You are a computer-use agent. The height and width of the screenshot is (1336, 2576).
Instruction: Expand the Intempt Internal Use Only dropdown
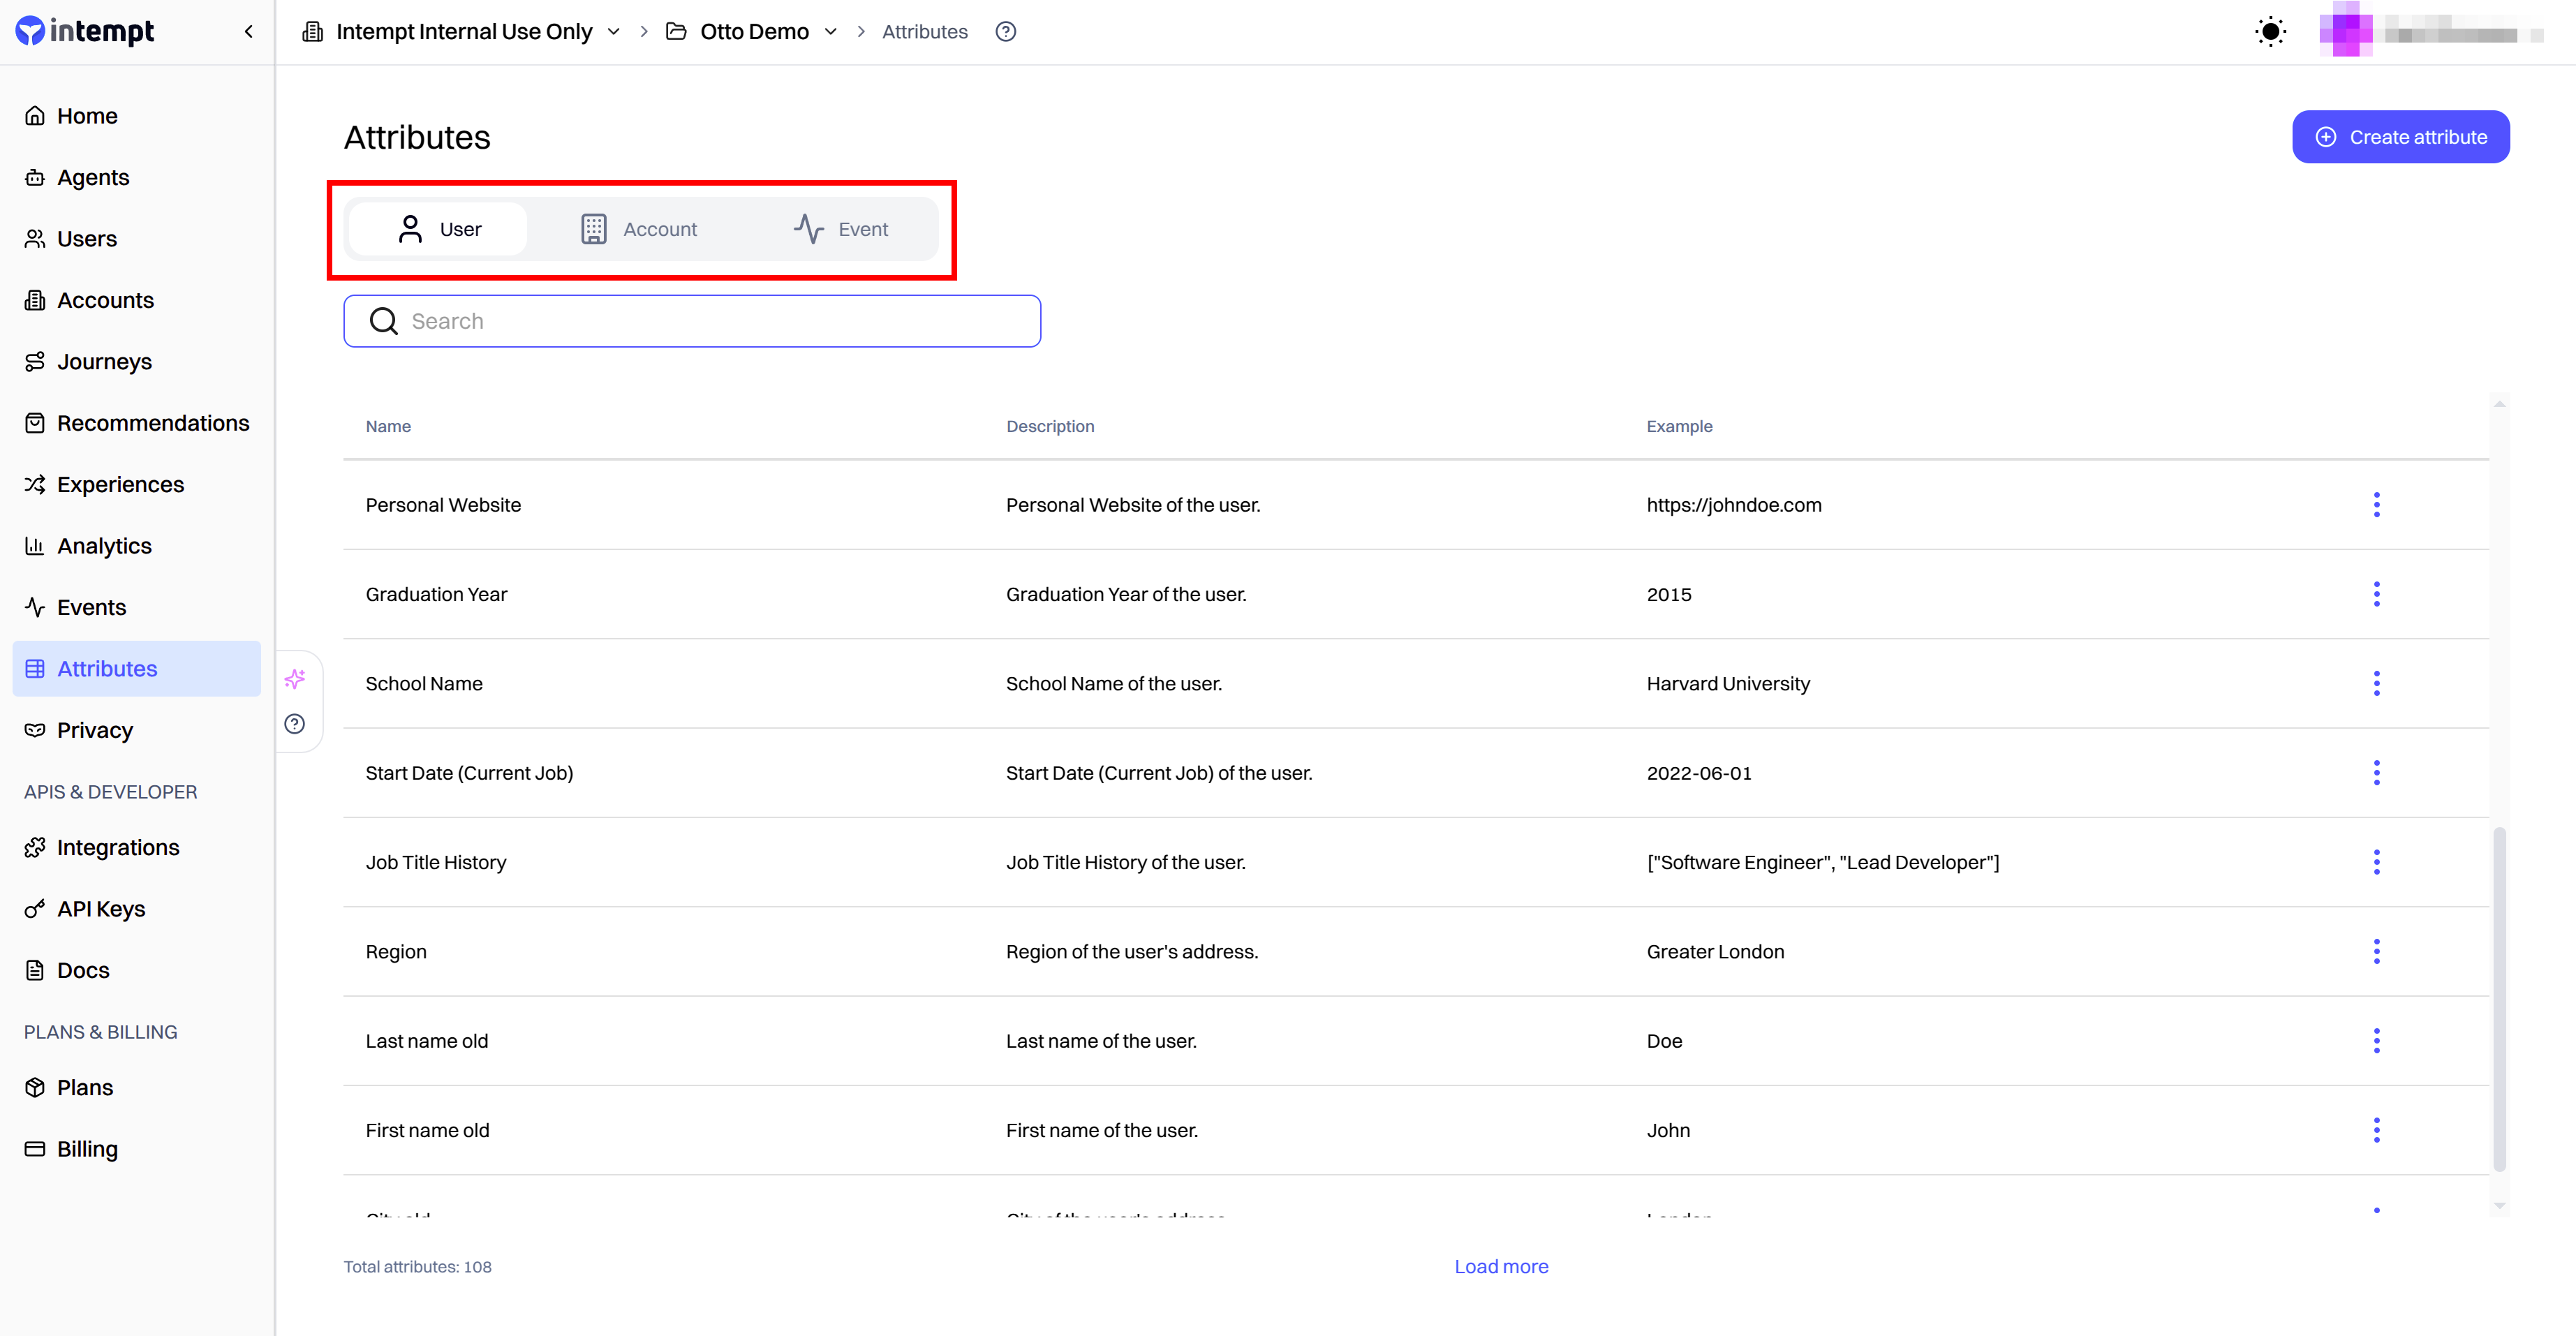(614, 32)
